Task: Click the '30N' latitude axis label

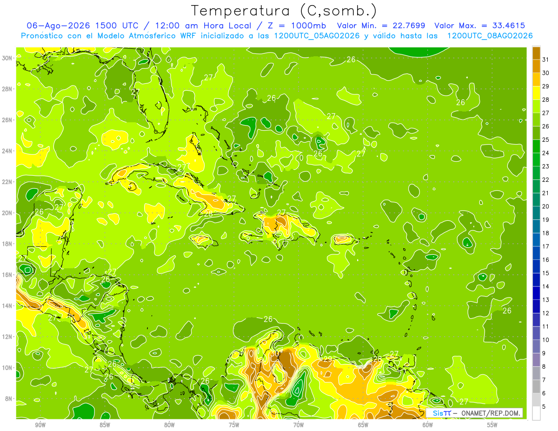Action: pos(7,58)
